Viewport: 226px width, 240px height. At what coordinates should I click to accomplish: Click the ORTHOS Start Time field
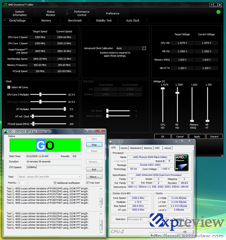[41, 156]
